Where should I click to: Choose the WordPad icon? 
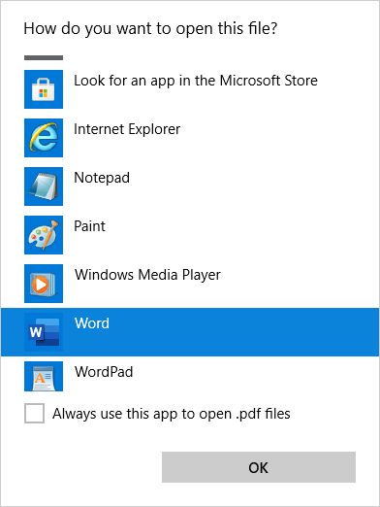pos(44,376)
